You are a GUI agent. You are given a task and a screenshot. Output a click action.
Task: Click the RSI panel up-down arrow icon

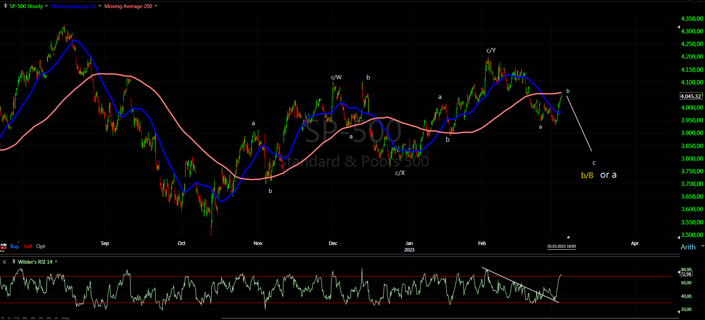14,261
